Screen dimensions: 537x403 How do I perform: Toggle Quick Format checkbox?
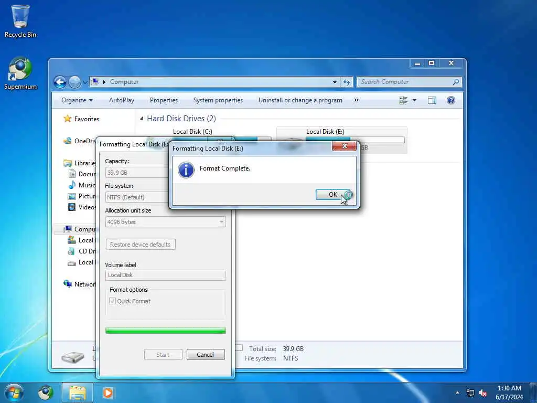point(112,301)
